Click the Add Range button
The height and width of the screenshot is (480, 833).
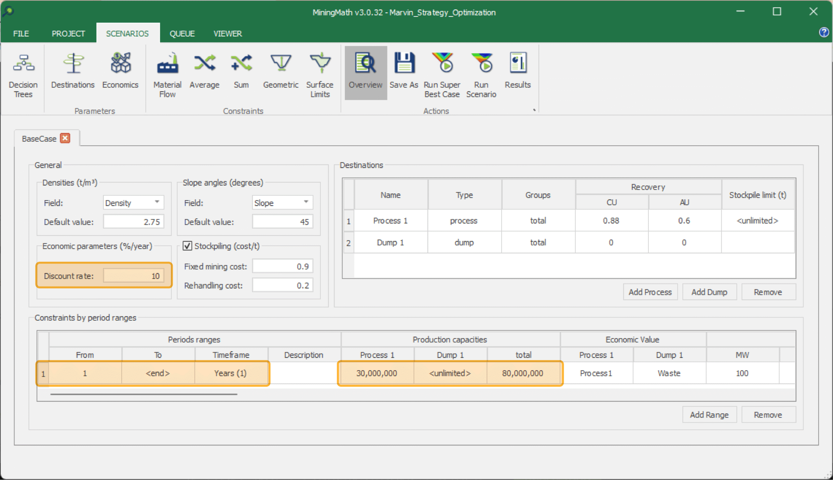(709, 415)
